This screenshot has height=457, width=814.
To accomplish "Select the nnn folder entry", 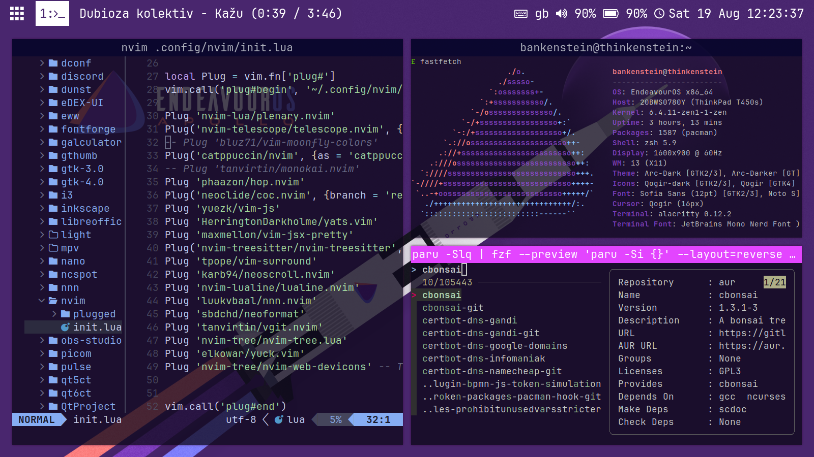I will click(73, 287).
